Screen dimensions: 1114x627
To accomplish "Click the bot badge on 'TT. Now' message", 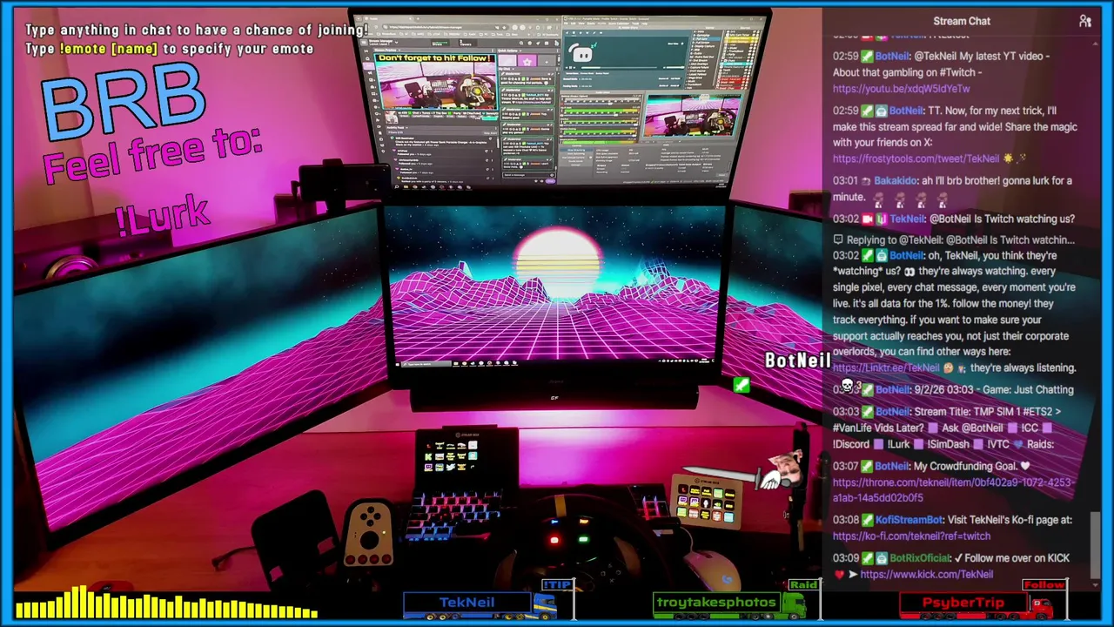I will (882, 111).
